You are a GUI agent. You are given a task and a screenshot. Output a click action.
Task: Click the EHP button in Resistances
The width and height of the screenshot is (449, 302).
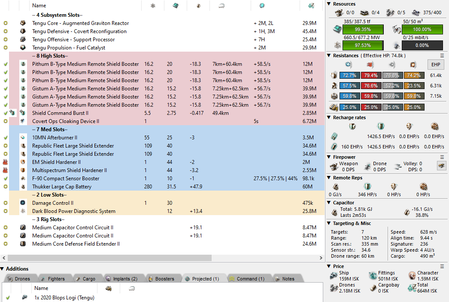[434, 65]
